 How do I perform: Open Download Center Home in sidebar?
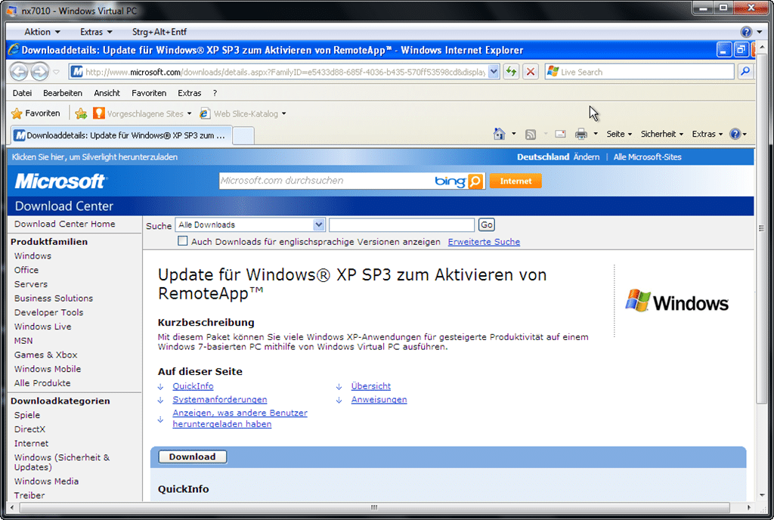pos(65,224)
